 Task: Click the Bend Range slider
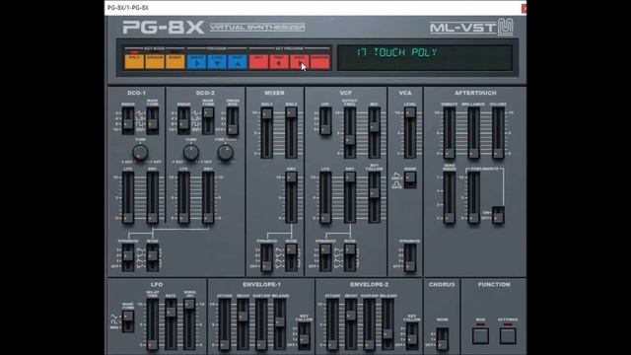tap(450, 197)
